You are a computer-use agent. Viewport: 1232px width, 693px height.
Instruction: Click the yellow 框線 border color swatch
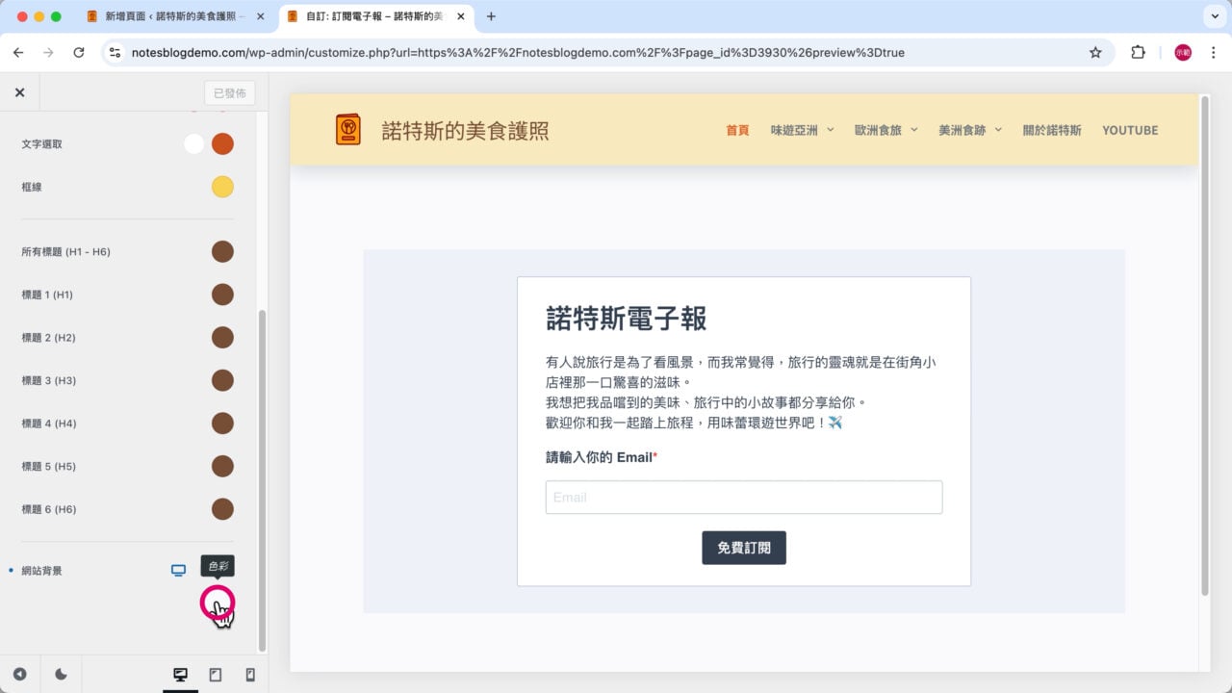(222, 187)
